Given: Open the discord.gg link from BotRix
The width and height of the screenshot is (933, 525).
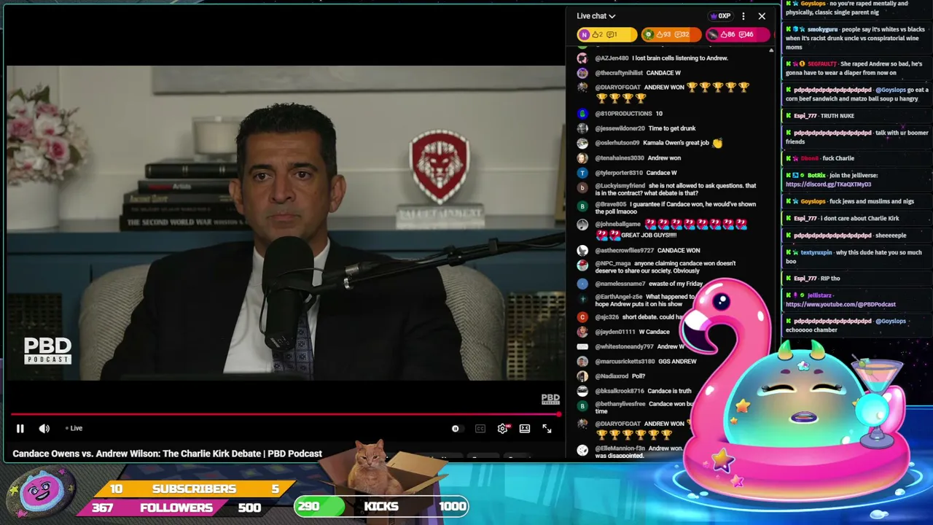Looking at the screenshot, I should (828, 184).
